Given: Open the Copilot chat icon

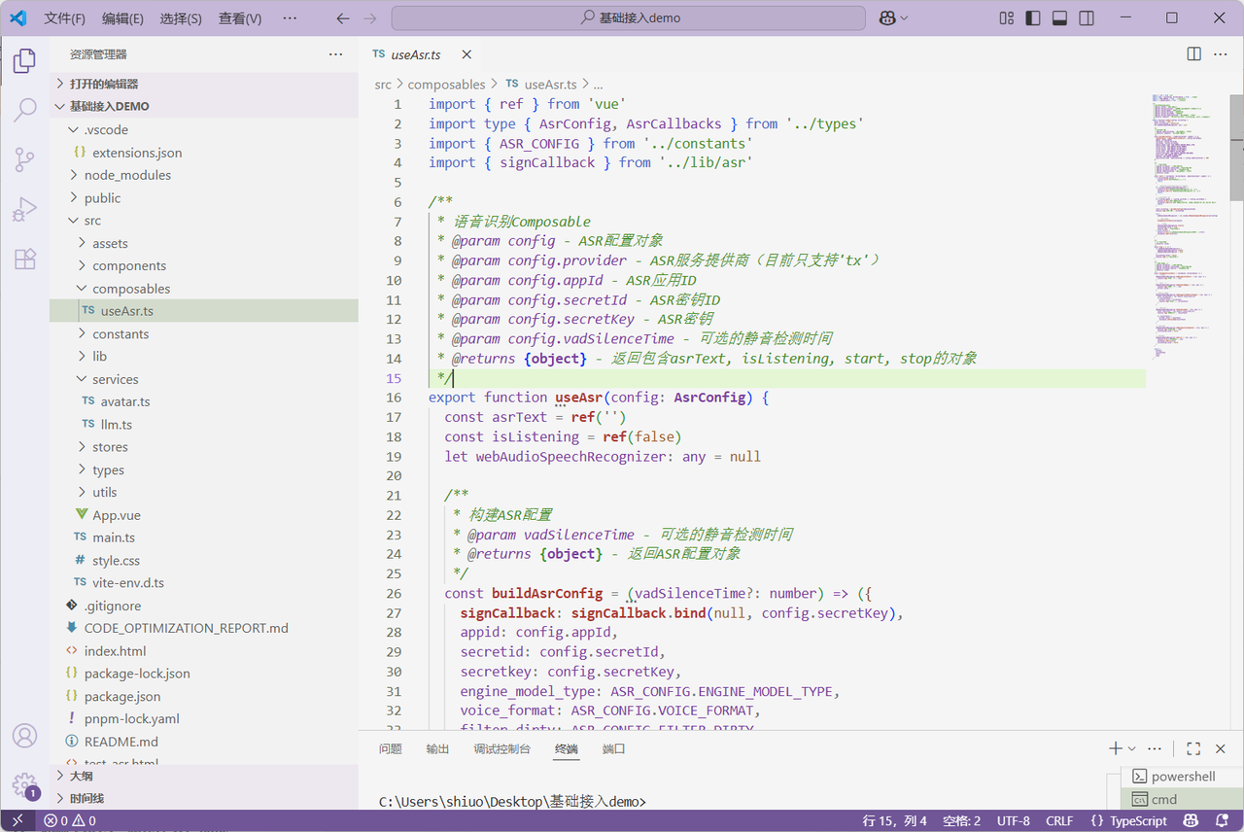Looking at the screenshot, I should click(x=886, y=18).
